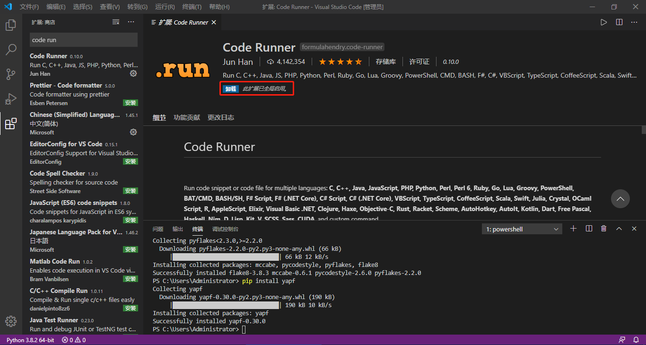Open the Search view in activity bar
The width and height of the screenshot is (646, 345).
[10, 50]
